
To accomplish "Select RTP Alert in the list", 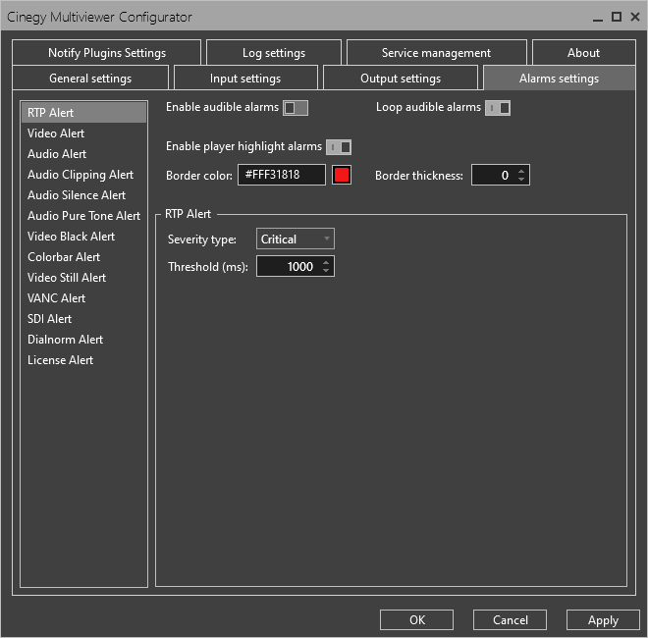I will click(x=83, y=113).
